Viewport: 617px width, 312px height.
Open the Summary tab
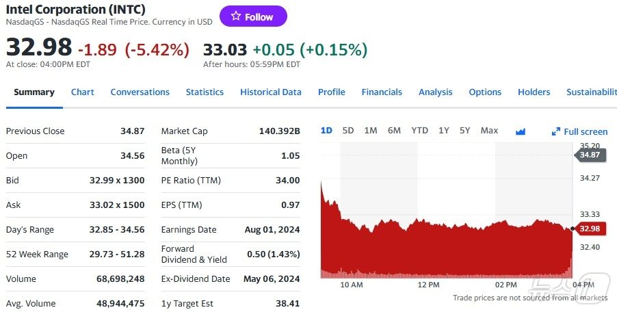[x=34, y=92]
